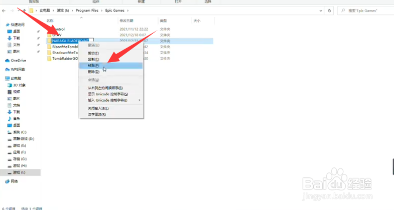Click the TombRaiderGO folder icon
This screenshot has width=394, height=210.
49,59
